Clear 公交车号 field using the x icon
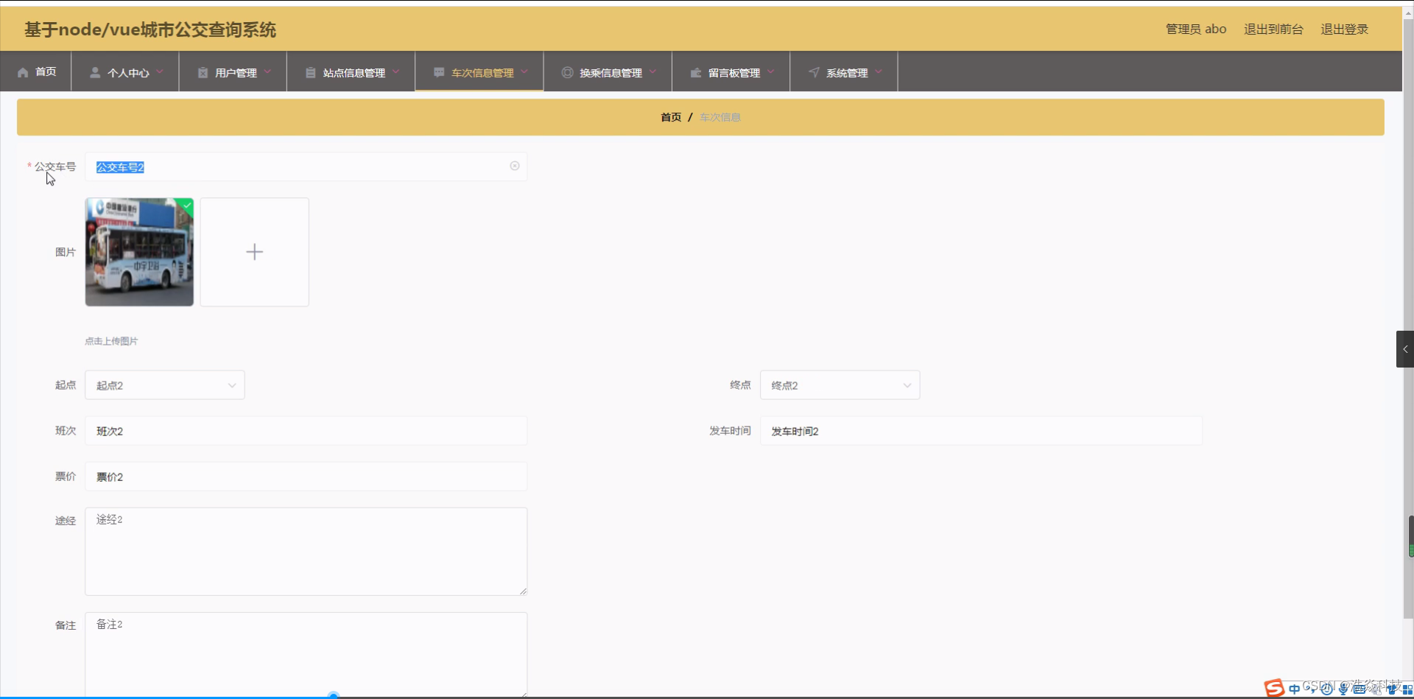The image size is (1414, 699). 514,165
